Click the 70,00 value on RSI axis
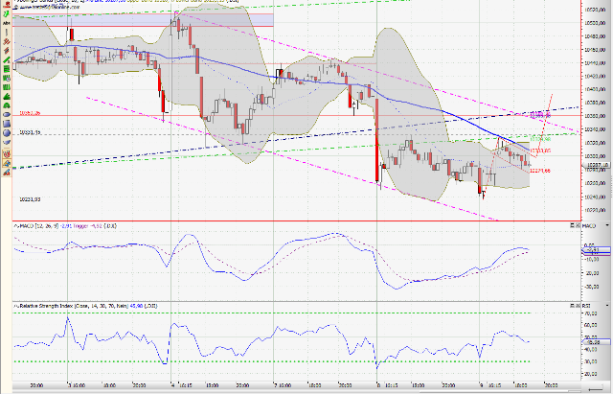The width and height of the screenshot is (613, 394). (593, 313)
